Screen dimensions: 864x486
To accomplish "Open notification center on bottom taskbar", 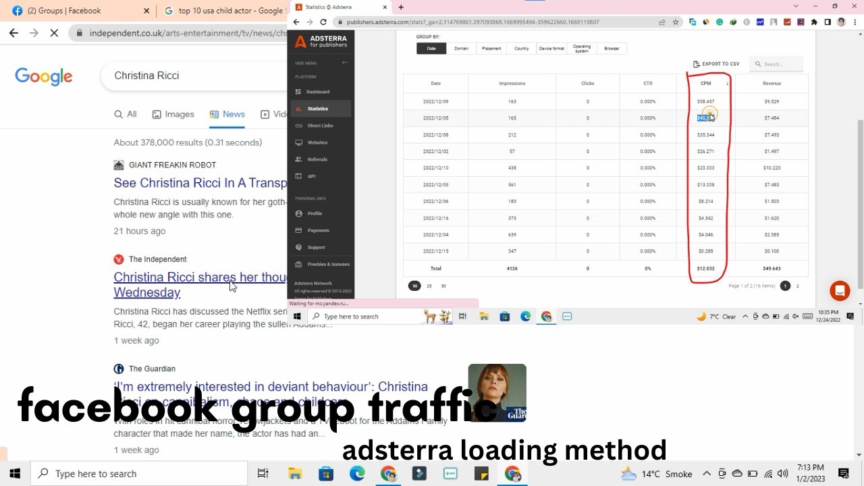I will pos(843,473).
